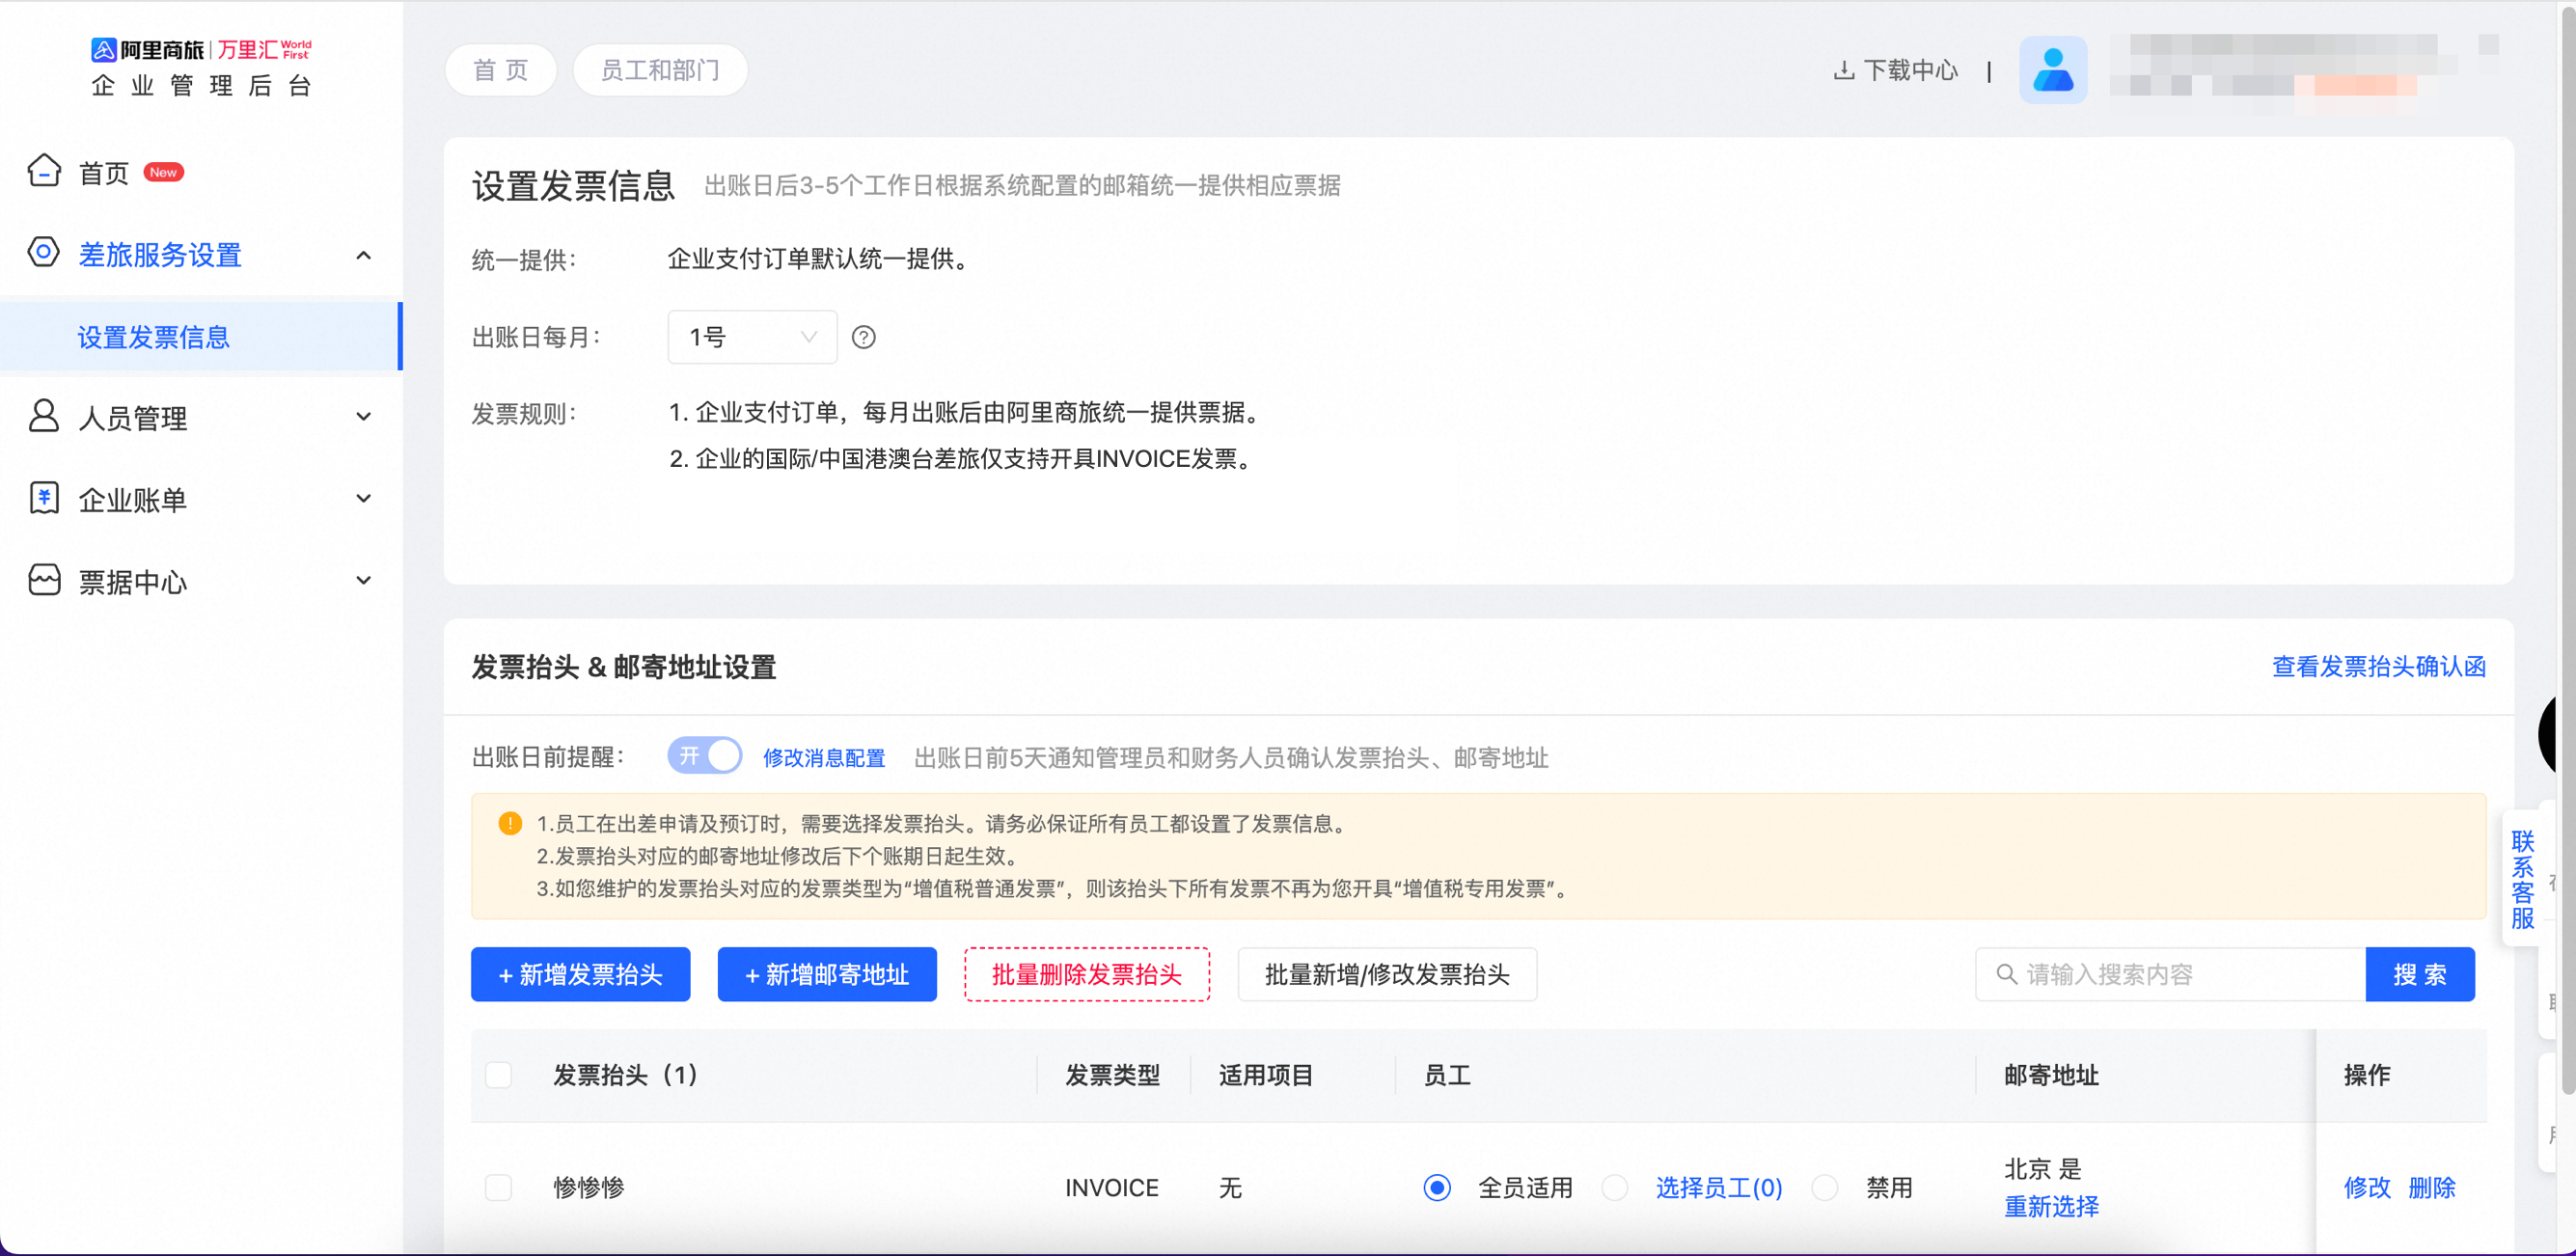Toggle the pre-billing reminder switch off

[705, 756]
